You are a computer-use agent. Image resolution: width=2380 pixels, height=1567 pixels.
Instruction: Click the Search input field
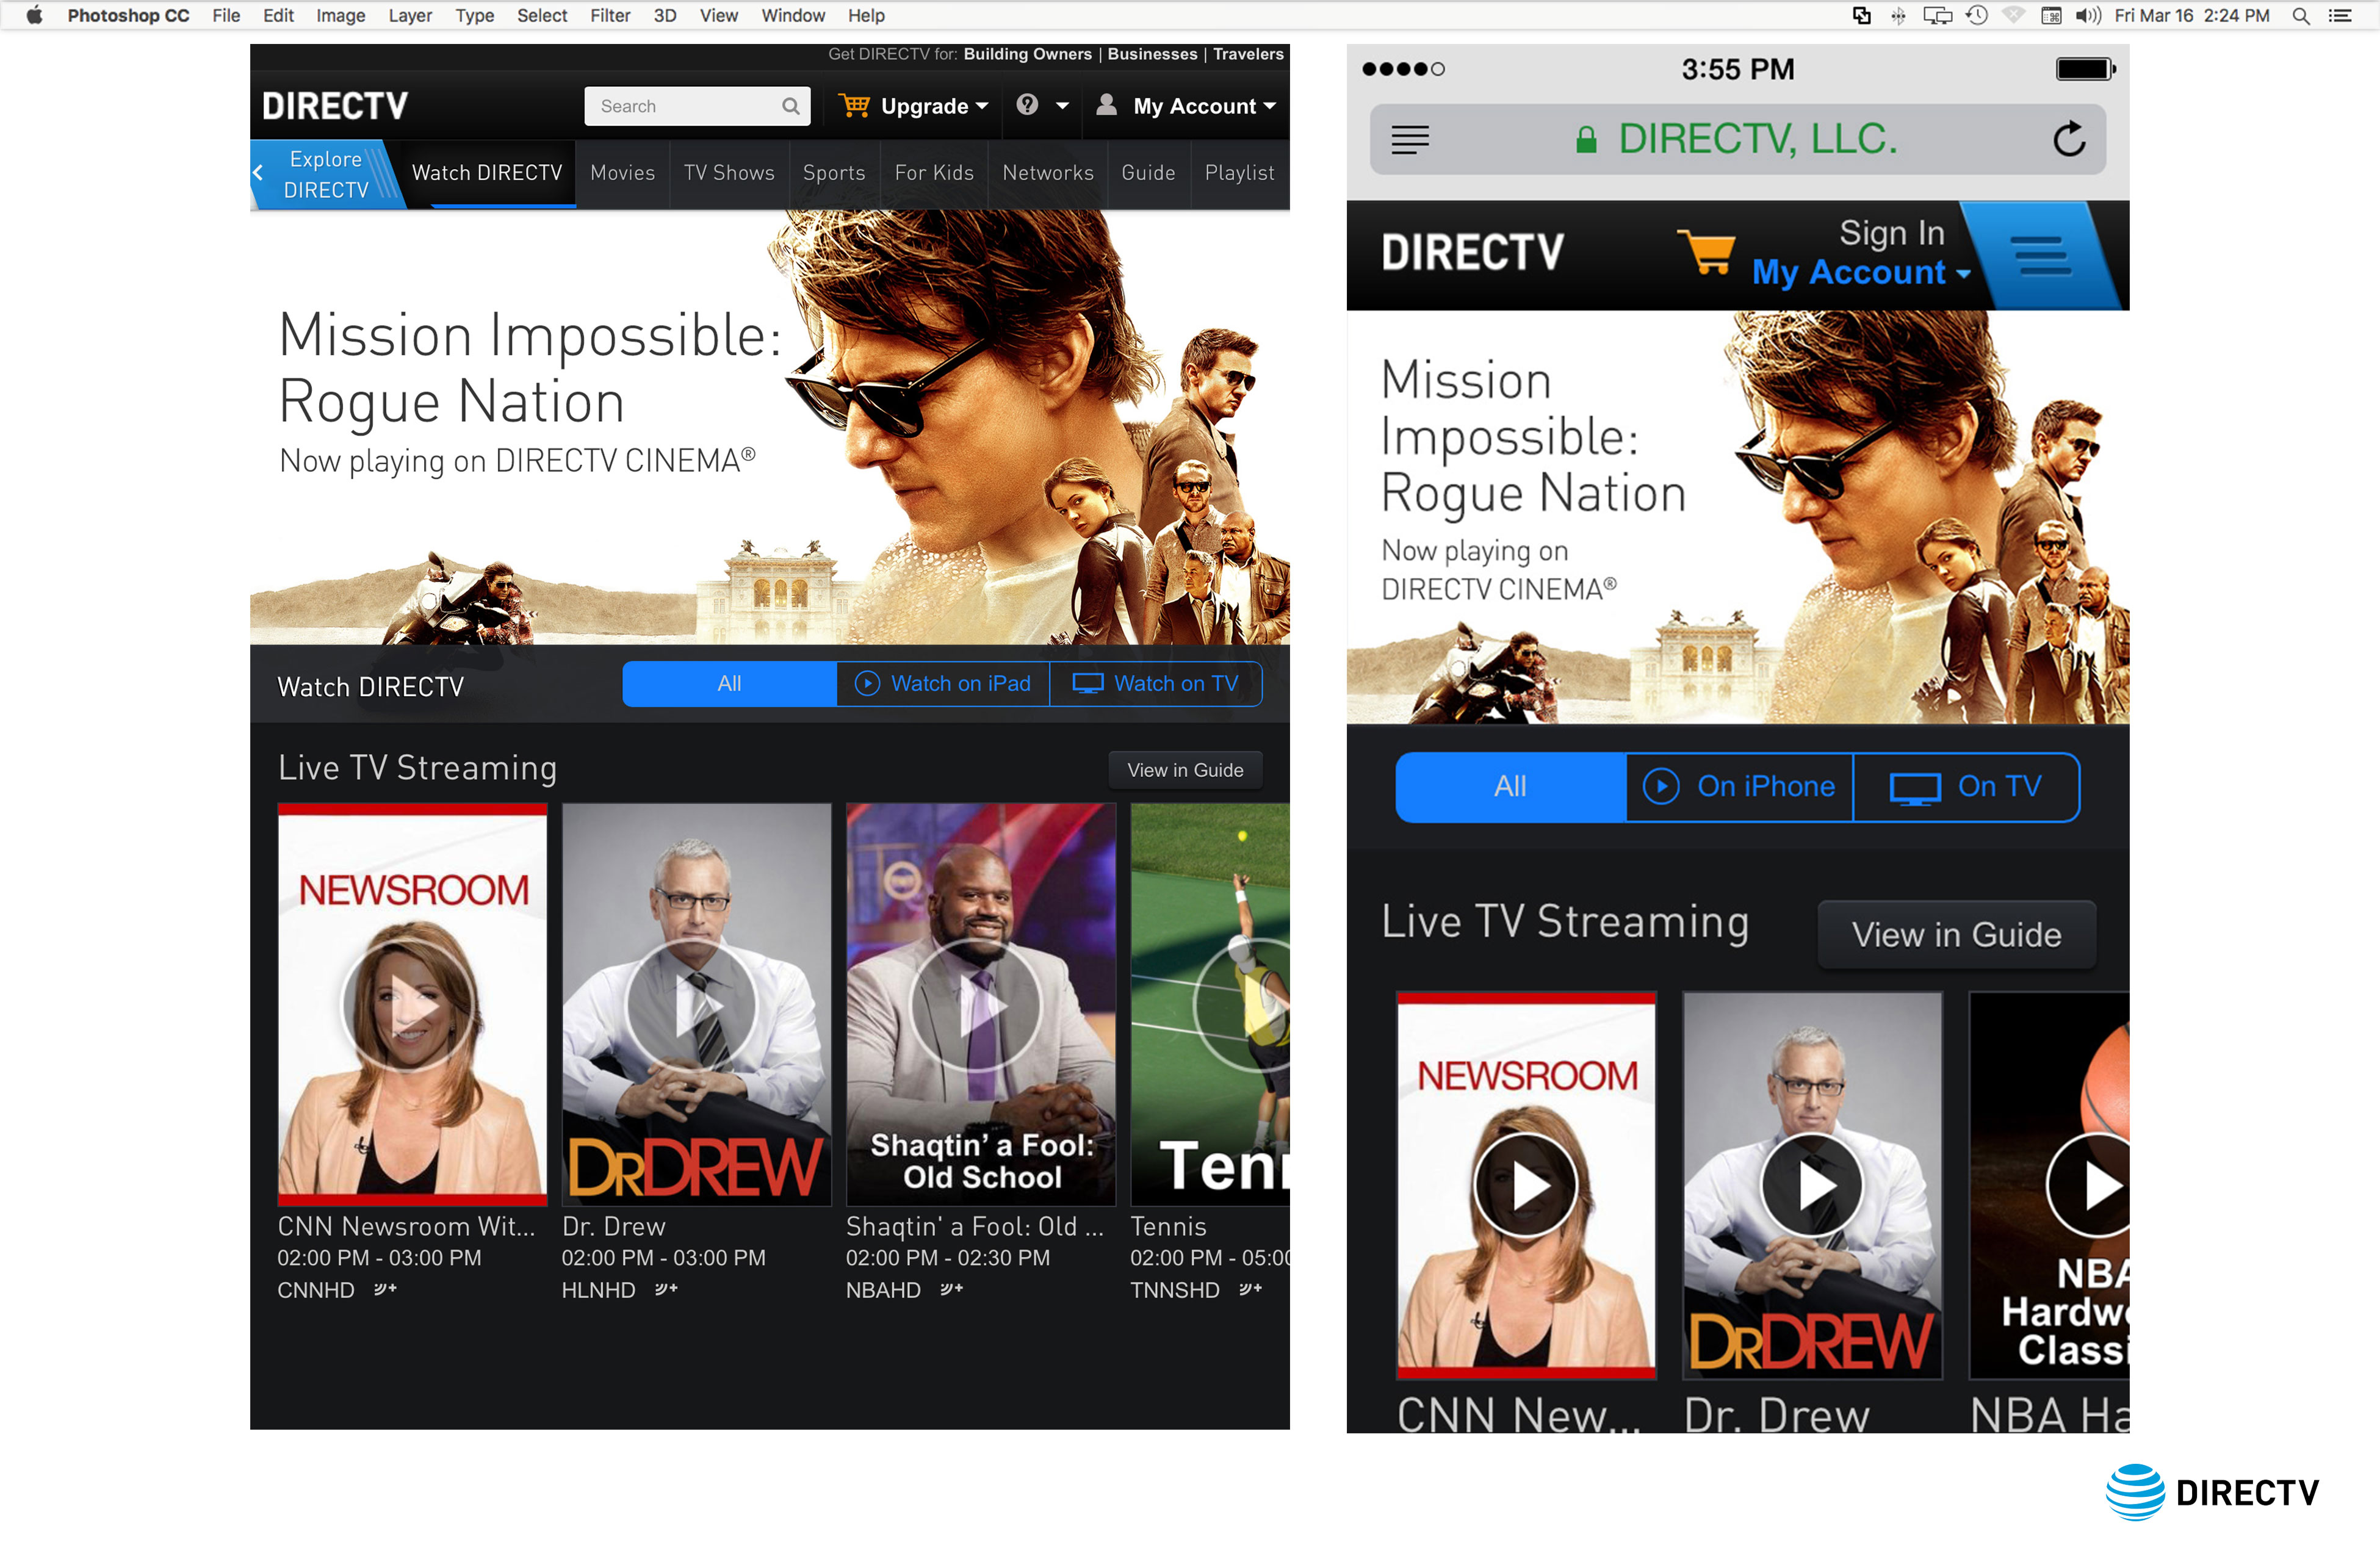click(x=696, y=106)
